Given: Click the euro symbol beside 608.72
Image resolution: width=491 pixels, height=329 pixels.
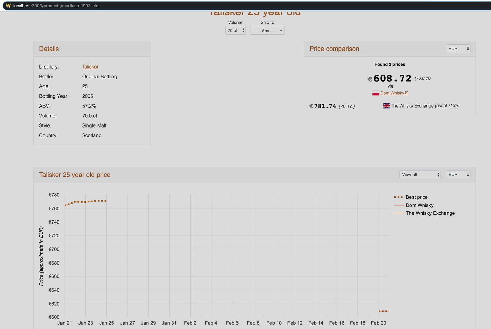Looking at the screenshot, I should 370,79.
